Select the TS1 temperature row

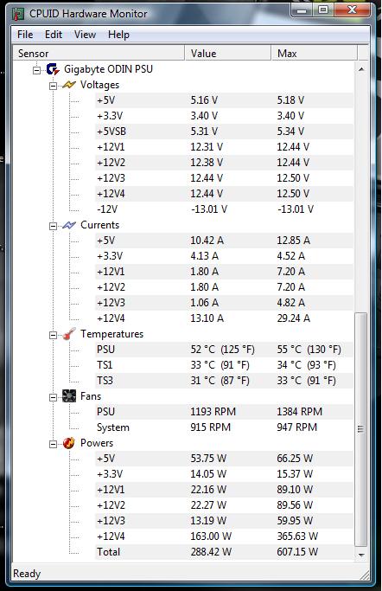click(224, 365)
